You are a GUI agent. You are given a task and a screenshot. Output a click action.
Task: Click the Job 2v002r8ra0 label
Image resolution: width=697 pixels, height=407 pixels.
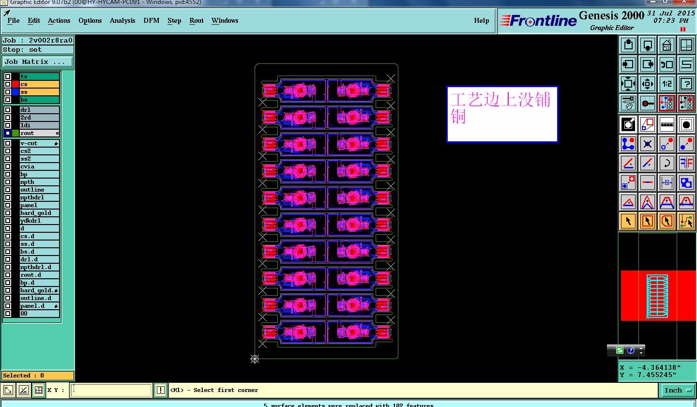point(38,41)
